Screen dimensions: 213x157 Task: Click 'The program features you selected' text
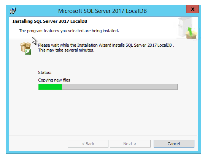pos(69,31)
